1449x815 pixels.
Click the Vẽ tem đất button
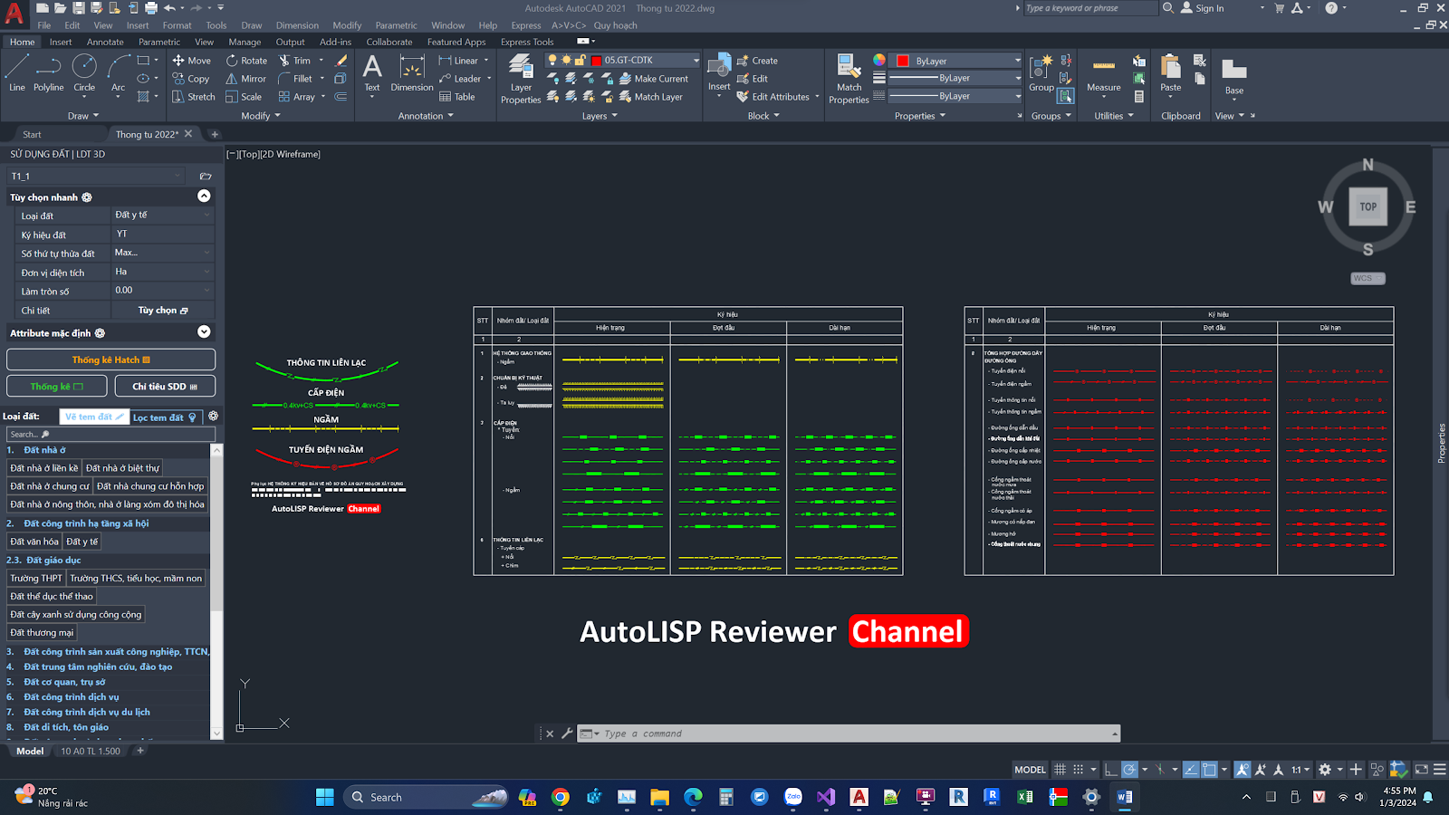click(94, 417)
